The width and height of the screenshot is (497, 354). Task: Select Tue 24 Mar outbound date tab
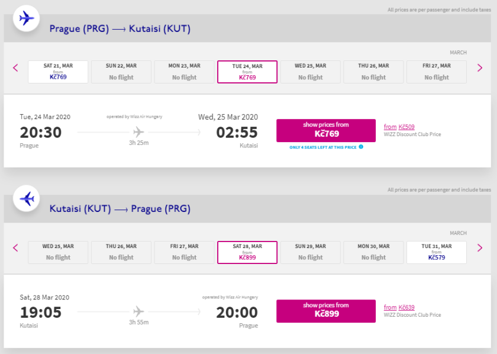[x=247, y=72]
